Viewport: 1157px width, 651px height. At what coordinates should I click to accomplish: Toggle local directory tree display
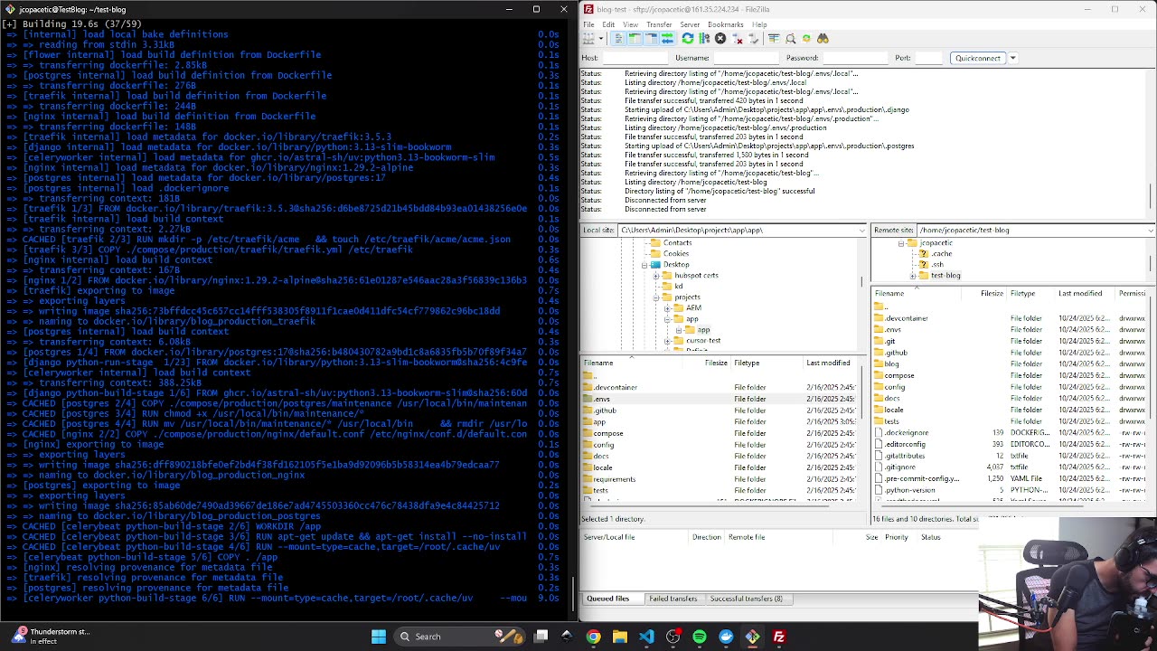pos(635,39)
